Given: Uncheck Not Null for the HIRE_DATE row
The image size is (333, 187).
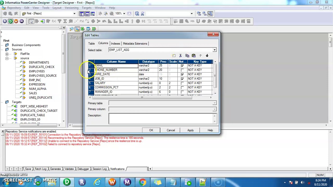Looking at the screenshot, I should click(x=182, y=75).
